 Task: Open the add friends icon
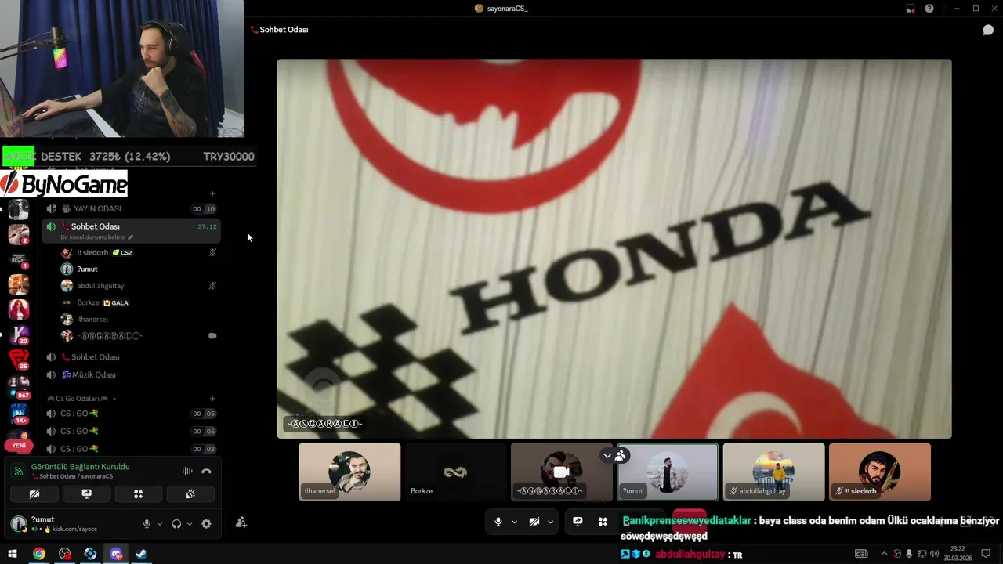pyautogui.click(x=241, y=522)
